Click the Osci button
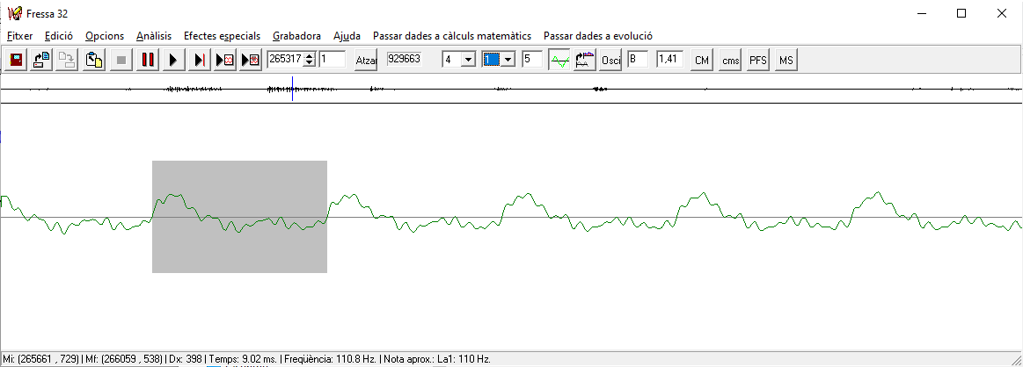Viewport: 1023px width, 367px height. point(610,61)
